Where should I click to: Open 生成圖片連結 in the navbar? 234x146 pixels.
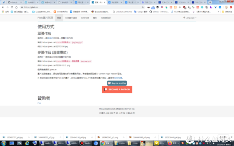click(71, 18)
